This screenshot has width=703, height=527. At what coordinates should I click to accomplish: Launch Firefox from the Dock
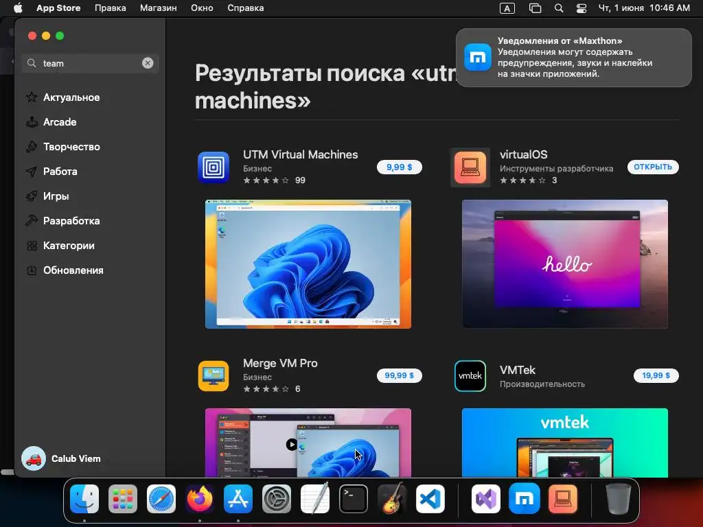[x=200, y=499]
